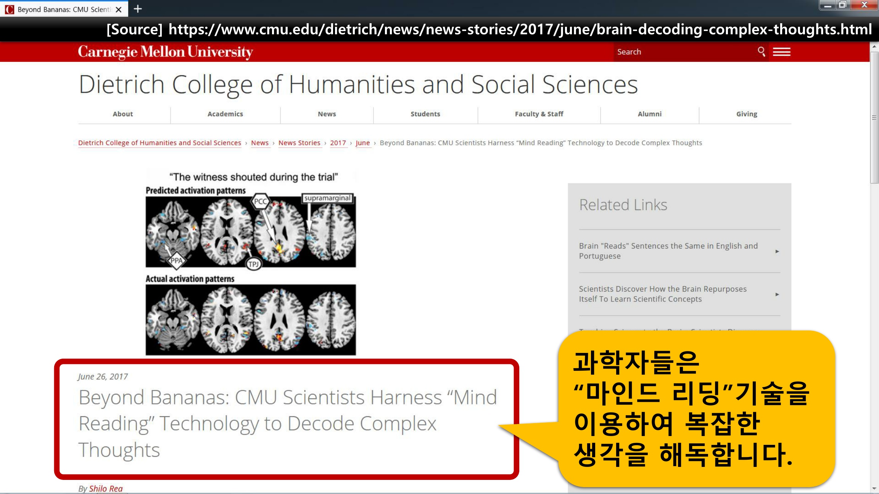This screenshot has height=494, width=879.
Task: Click the Carnegie Mellon University logo
Action: [x=165, y=52]
